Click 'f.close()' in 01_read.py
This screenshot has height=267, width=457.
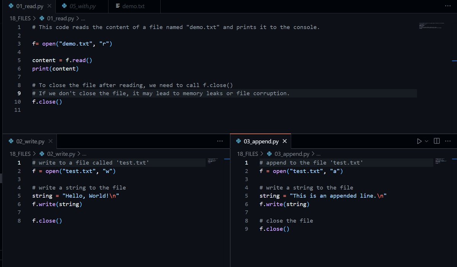pyautogui.click(x=47, y=102)
